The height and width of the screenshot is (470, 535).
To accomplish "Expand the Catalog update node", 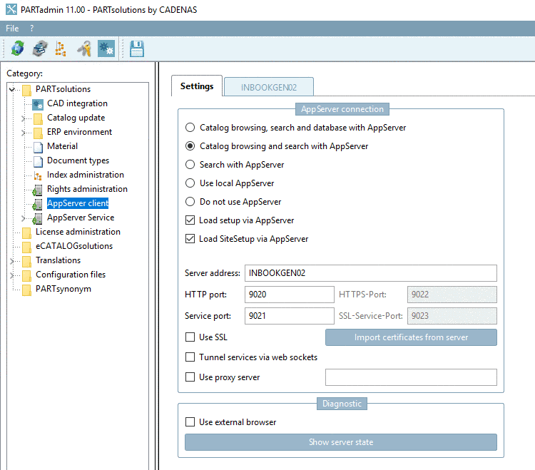I will [x=24, y=118].
